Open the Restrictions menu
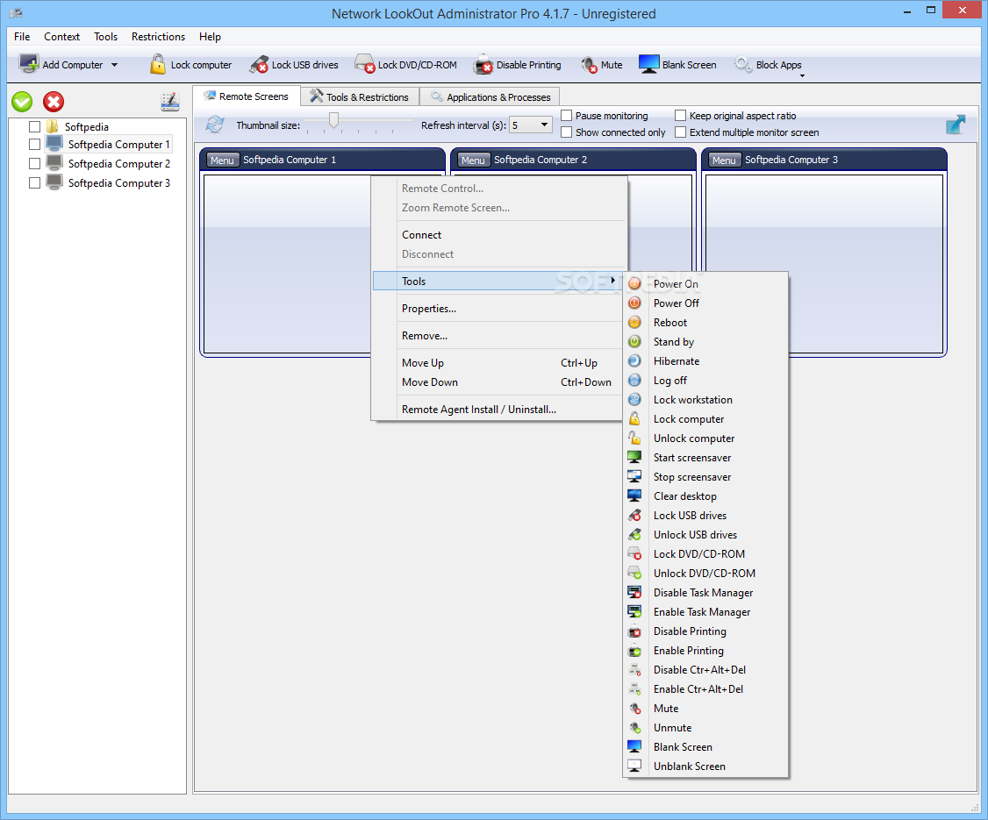The width and height of the screenshot is (988, 820). click(x=158, y=37)
